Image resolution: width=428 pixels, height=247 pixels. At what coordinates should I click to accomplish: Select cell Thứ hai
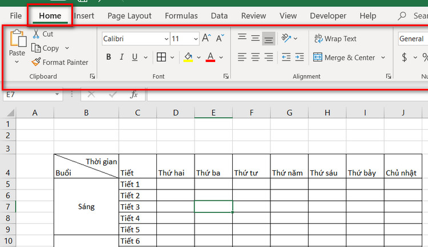(176, 166)
